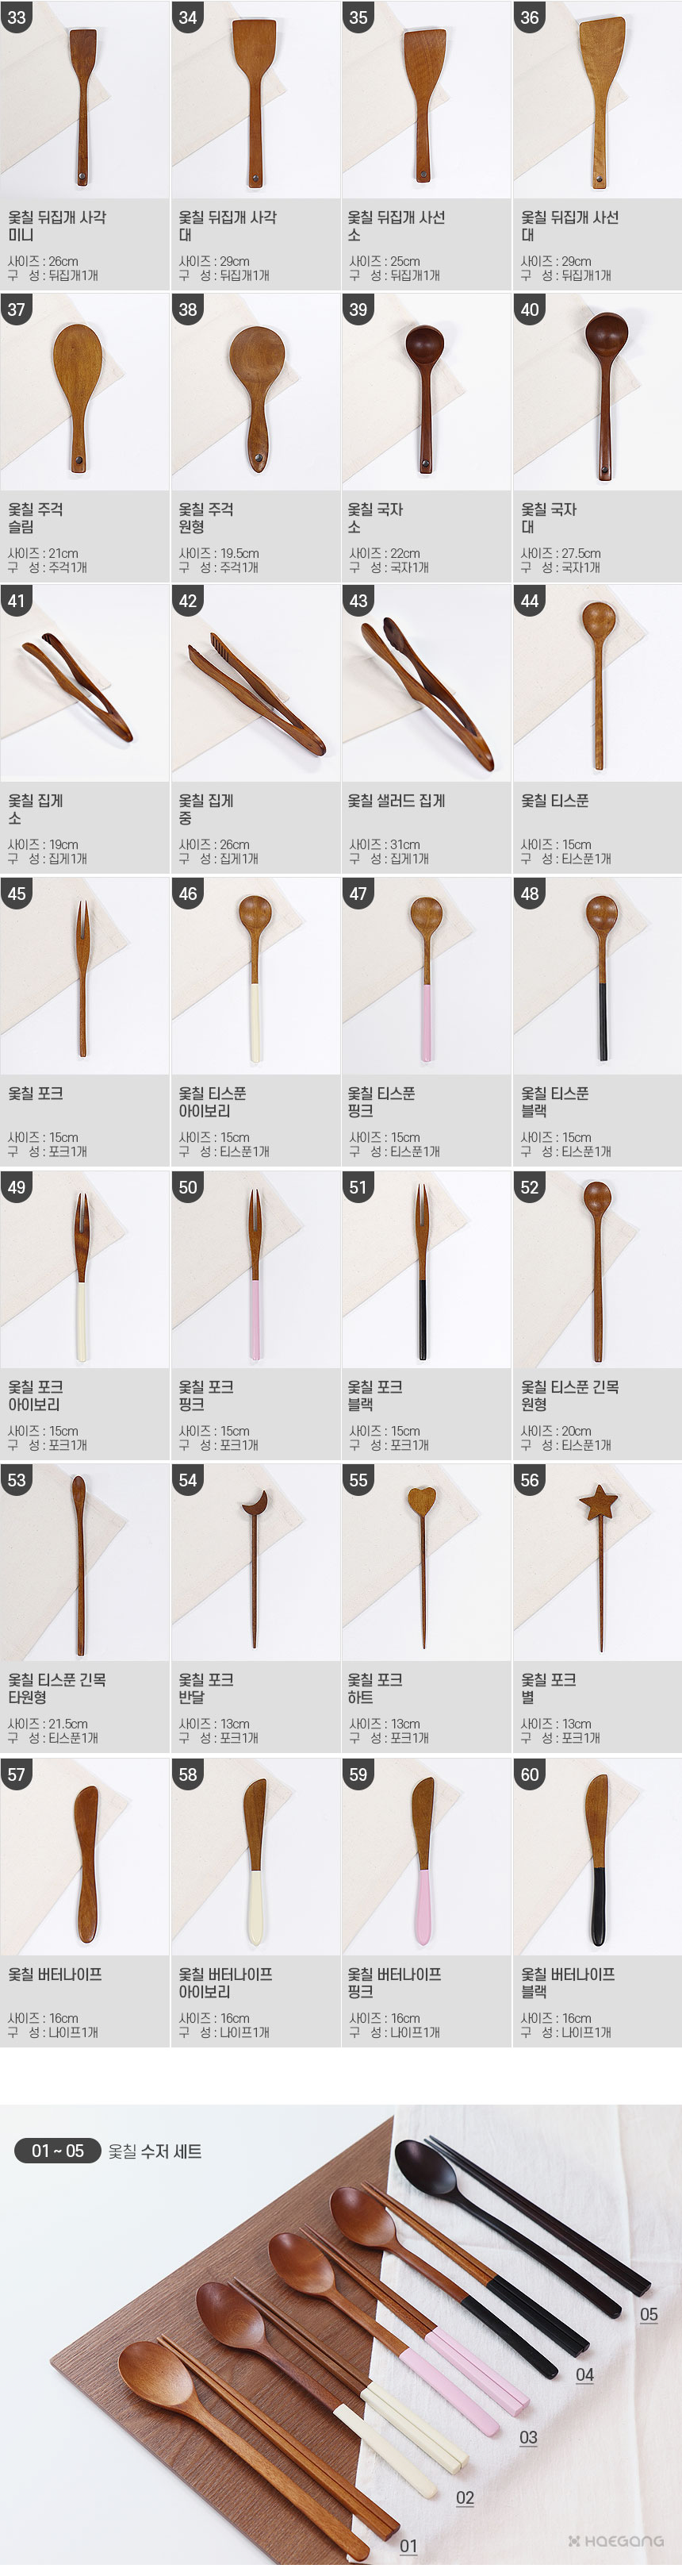
Task: Select the number 44 badge
Action: pyautogui.click(x=529, y=601)
